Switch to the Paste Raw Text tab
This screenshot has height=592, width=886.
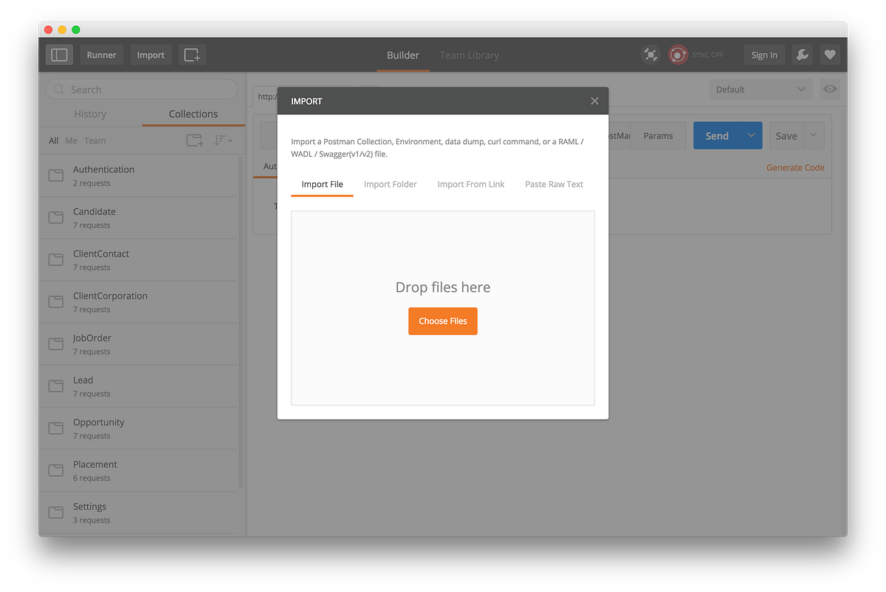tap(554, 184)
